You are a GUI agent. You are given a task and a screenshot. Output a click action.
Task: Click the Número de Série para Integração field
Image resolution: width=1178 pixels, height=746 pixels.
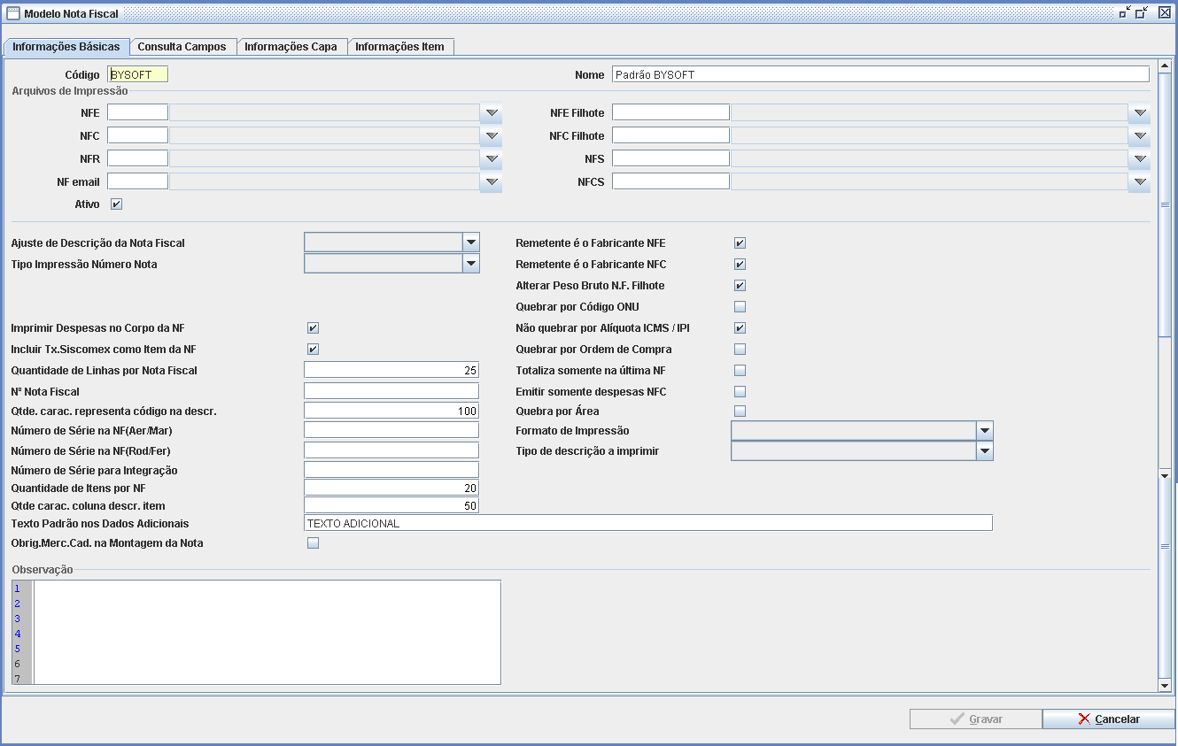(391, 470)
